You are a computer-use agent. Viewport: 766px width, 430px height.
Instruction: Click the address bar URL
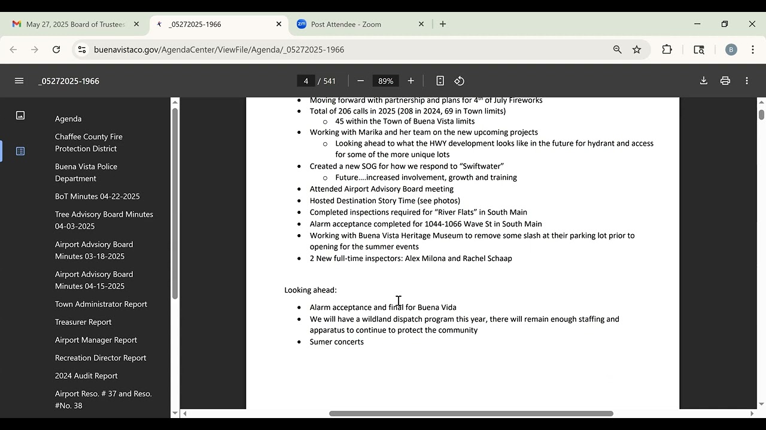click(x=219, y=50)
